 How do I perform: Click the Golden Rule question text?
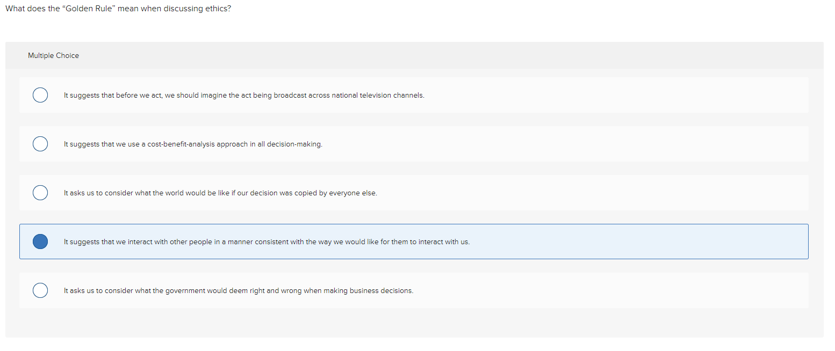(x=118, y=9)
